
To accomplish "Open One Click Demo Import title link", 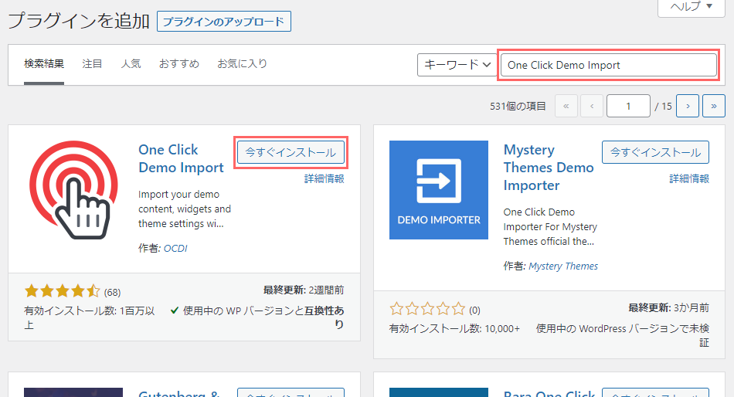I will (181, 158).
